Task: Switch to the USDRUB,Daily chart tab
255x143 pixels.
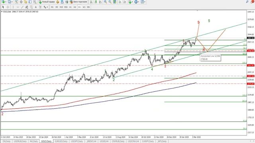Action: coord(20,141)
